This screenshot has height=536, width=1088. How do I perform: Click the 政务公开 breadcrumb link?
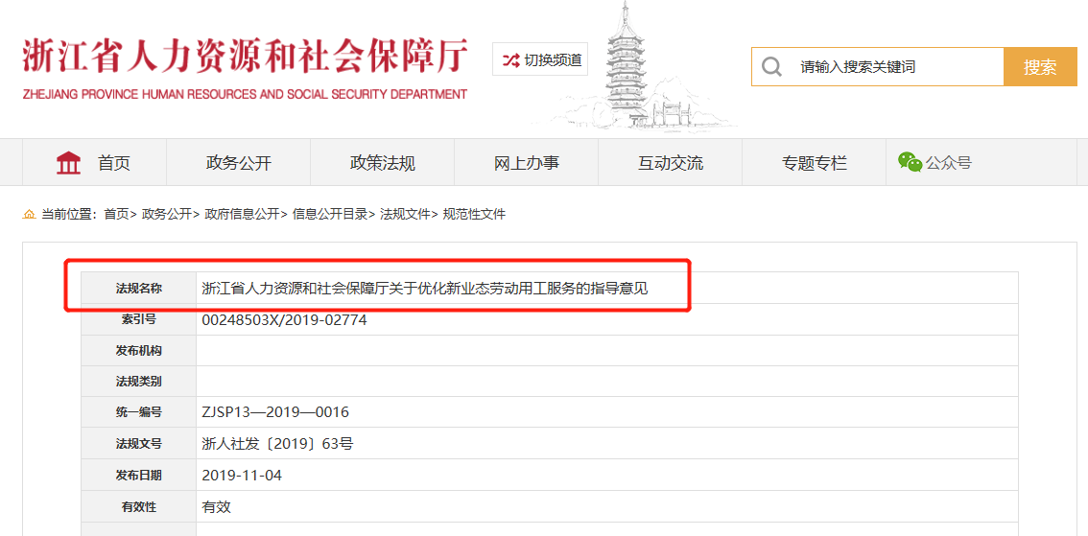(166, 214)
